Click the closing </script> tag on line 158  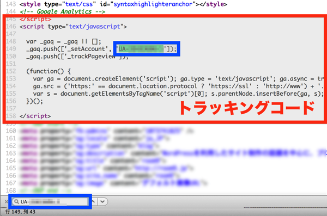(35, 116)
